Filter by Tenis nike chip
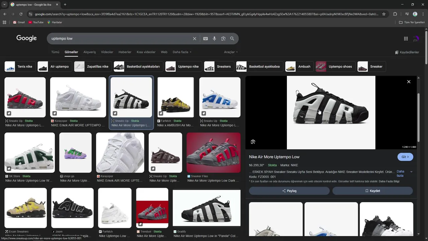 click(x=20, y=67)
